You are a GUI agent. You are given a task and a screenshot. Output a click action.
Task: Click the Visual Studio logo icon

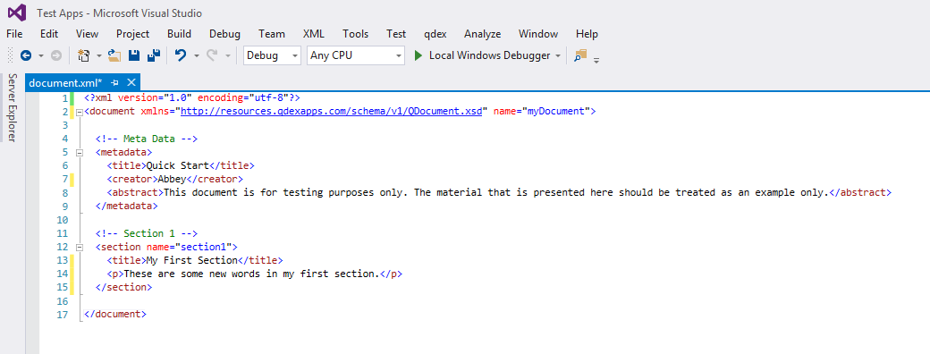[x=17, y=12]
